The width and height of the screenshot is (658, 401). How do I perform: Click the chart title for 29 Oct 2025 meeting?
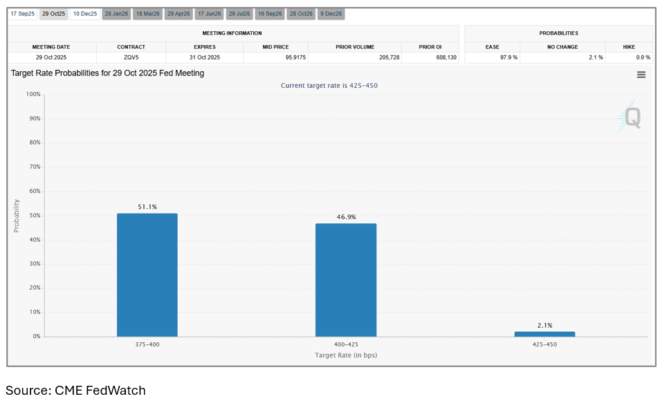click(107, 73)
